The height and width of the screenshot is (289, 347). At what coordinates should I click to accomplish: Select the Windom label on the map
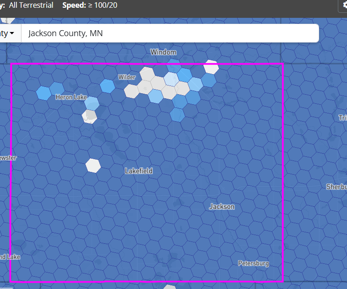163,53
